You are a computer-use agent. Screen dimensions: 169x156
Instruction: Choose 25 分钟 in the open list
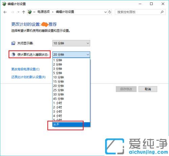[71, 90]
